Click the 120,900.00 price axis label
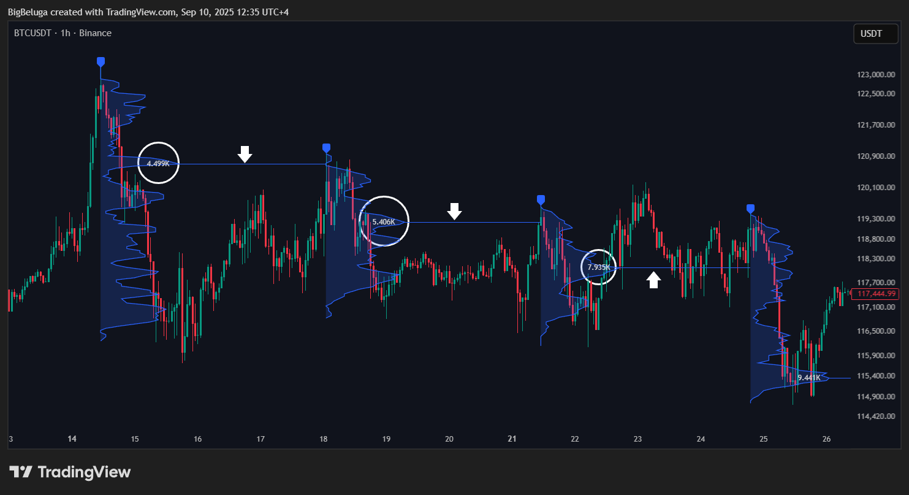Screen dimensions: 909x495 (877, 156)
